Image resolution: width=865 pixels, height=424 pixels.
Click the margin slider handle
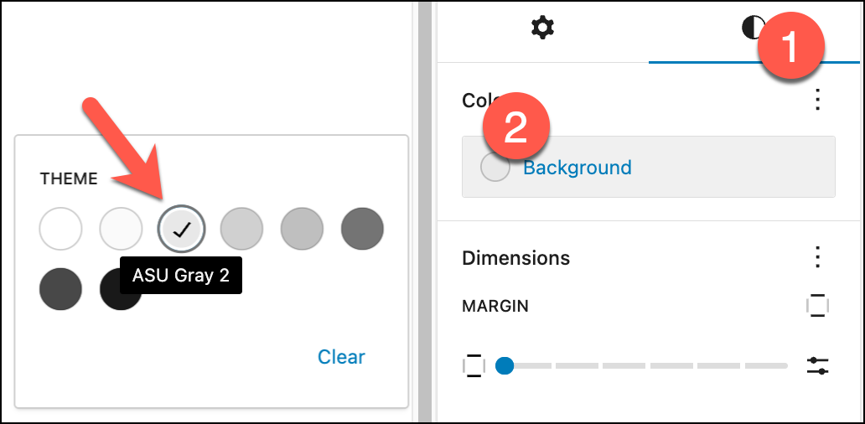(x=505, y=365)
